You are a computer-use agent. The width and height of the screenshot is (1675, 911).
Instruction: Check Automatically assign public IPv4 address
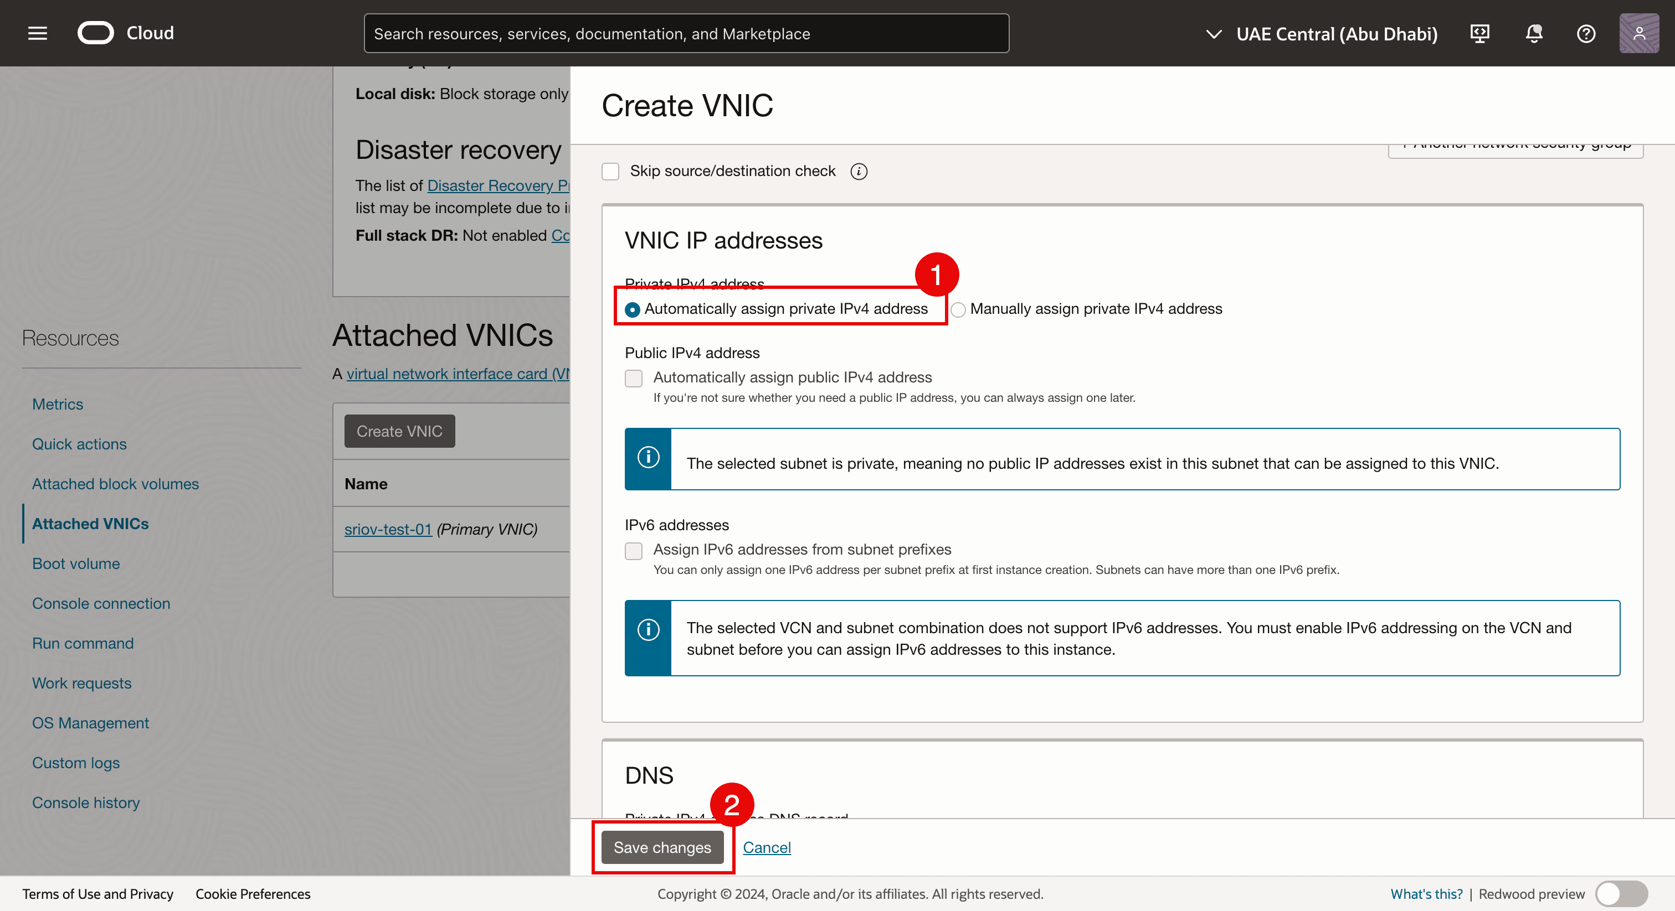(633, 378)
